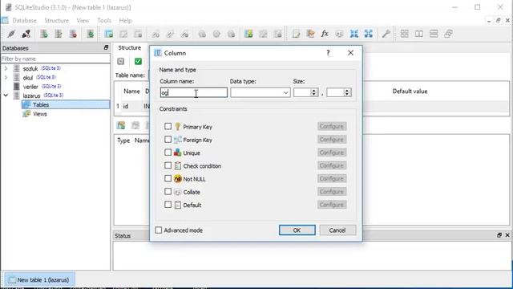Click the Filter by name box
The width and height of the screenshot is (513, 289).
[x=55, y=59]
